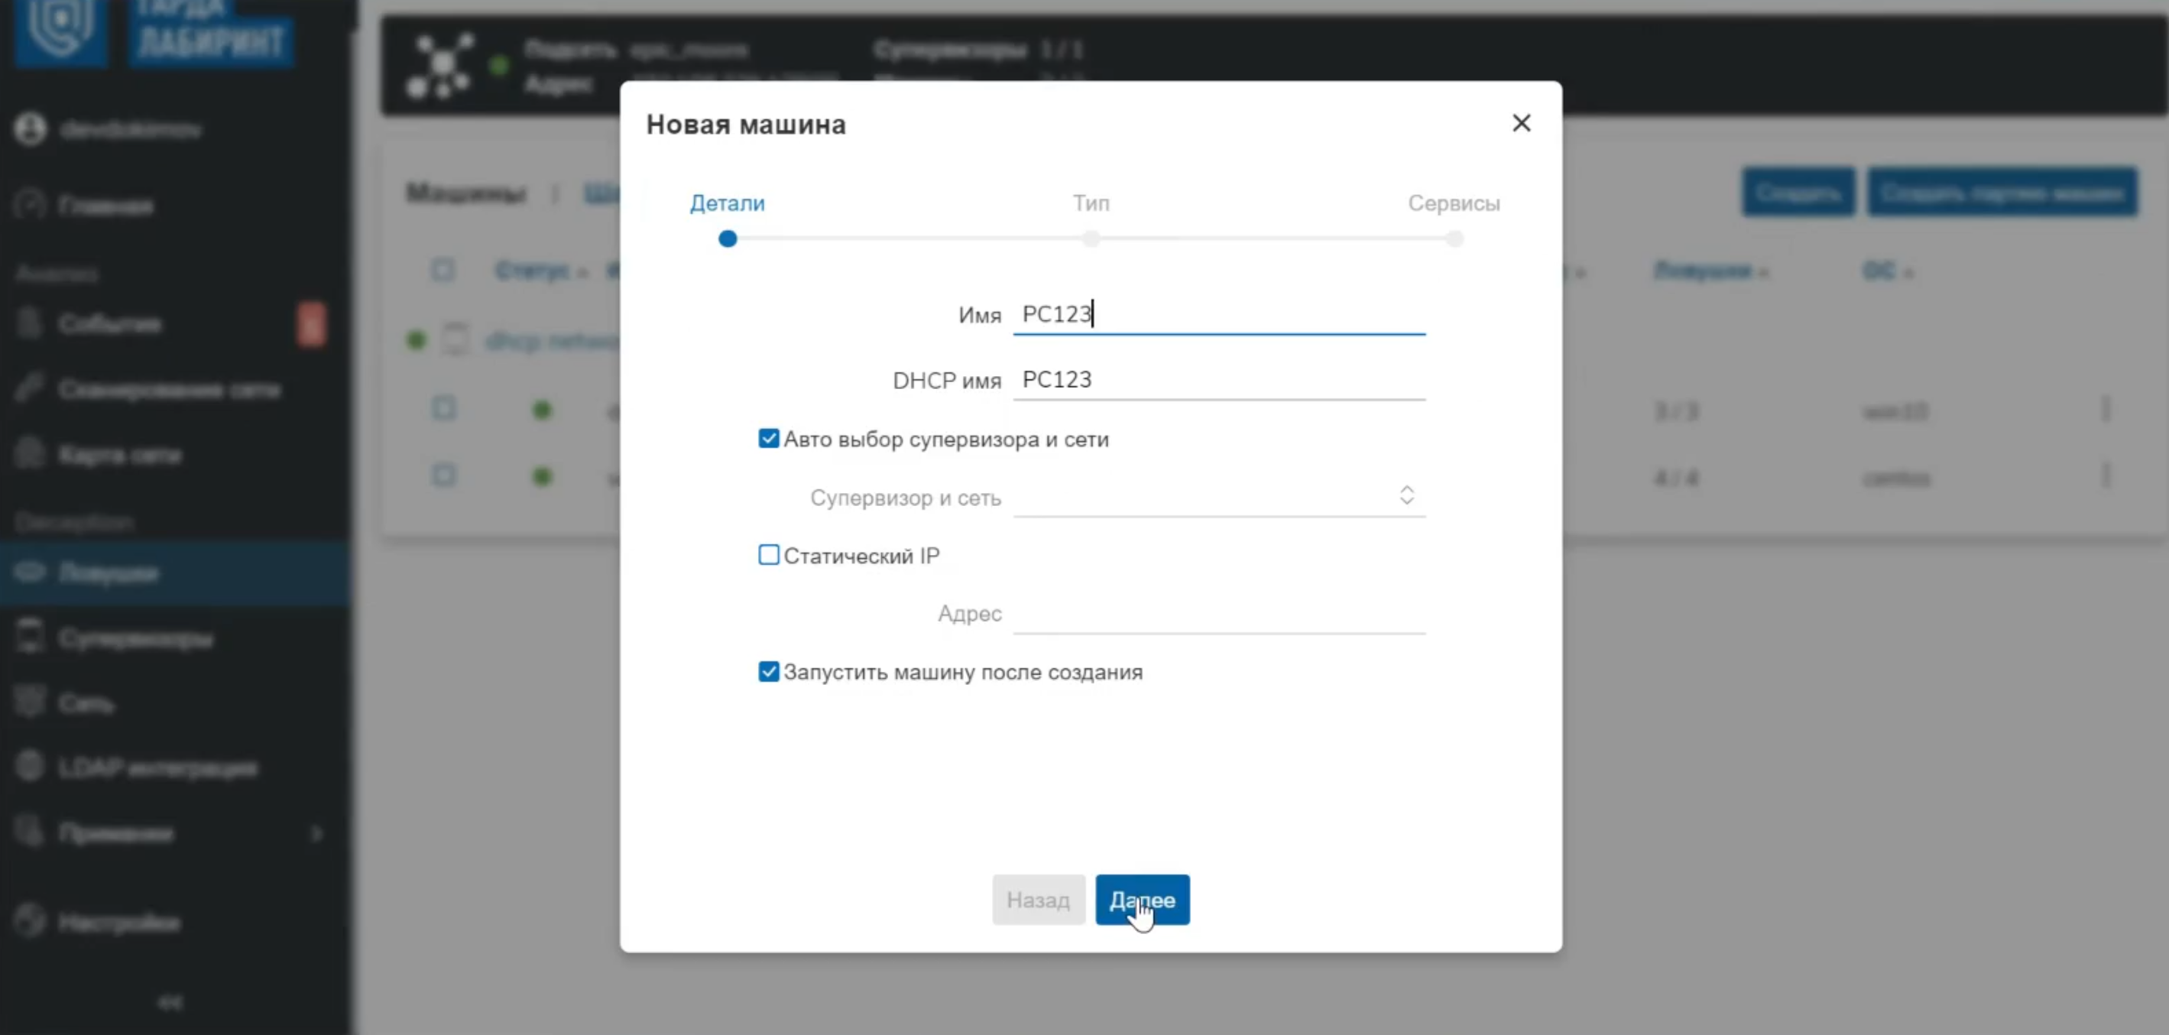The height and width of the screenshot is (1035, 2169).
Task: Go to the Сервисы wizard step
Action: coord(1454,203)
